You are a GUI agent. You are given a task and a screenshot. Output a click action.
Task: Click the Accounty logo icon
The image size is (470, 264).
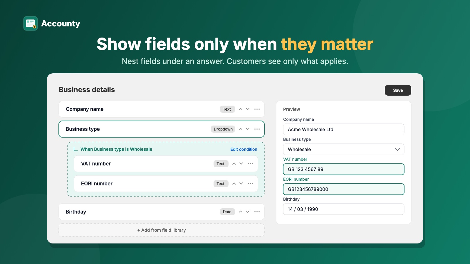(x=31, y=23)
